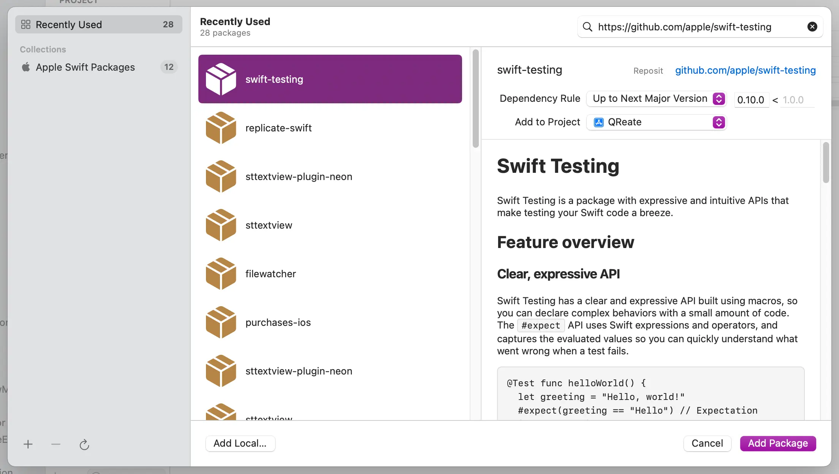Click the minus icon to remove collection

click(56, 444)
